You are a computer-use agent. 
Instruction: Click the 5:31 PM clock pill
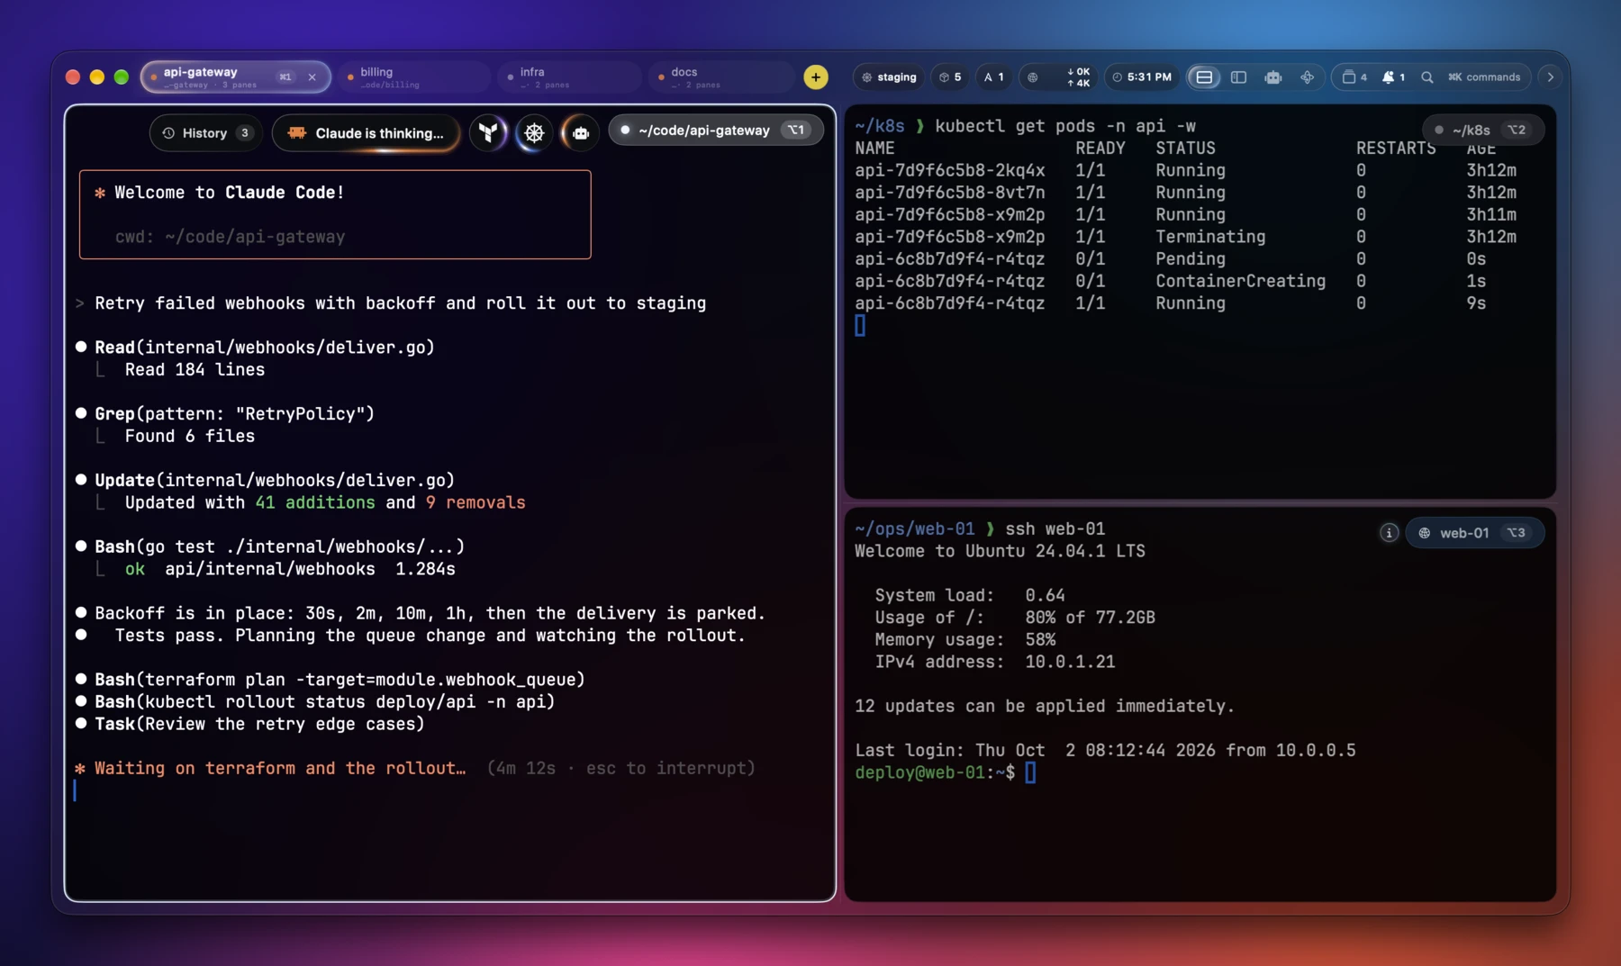(x=1142, y=77)
